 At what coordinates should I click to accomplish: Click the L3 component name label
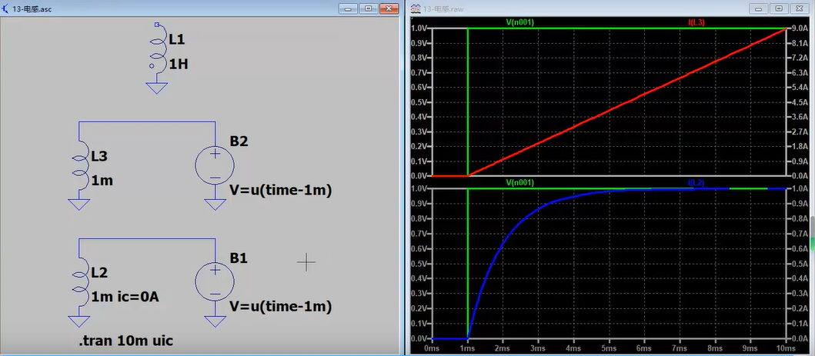(x=99, y=156)
